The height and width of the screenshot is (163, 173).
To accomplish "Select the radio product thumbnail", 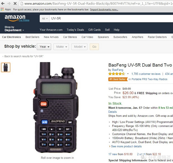I will (x=6, y=67).
